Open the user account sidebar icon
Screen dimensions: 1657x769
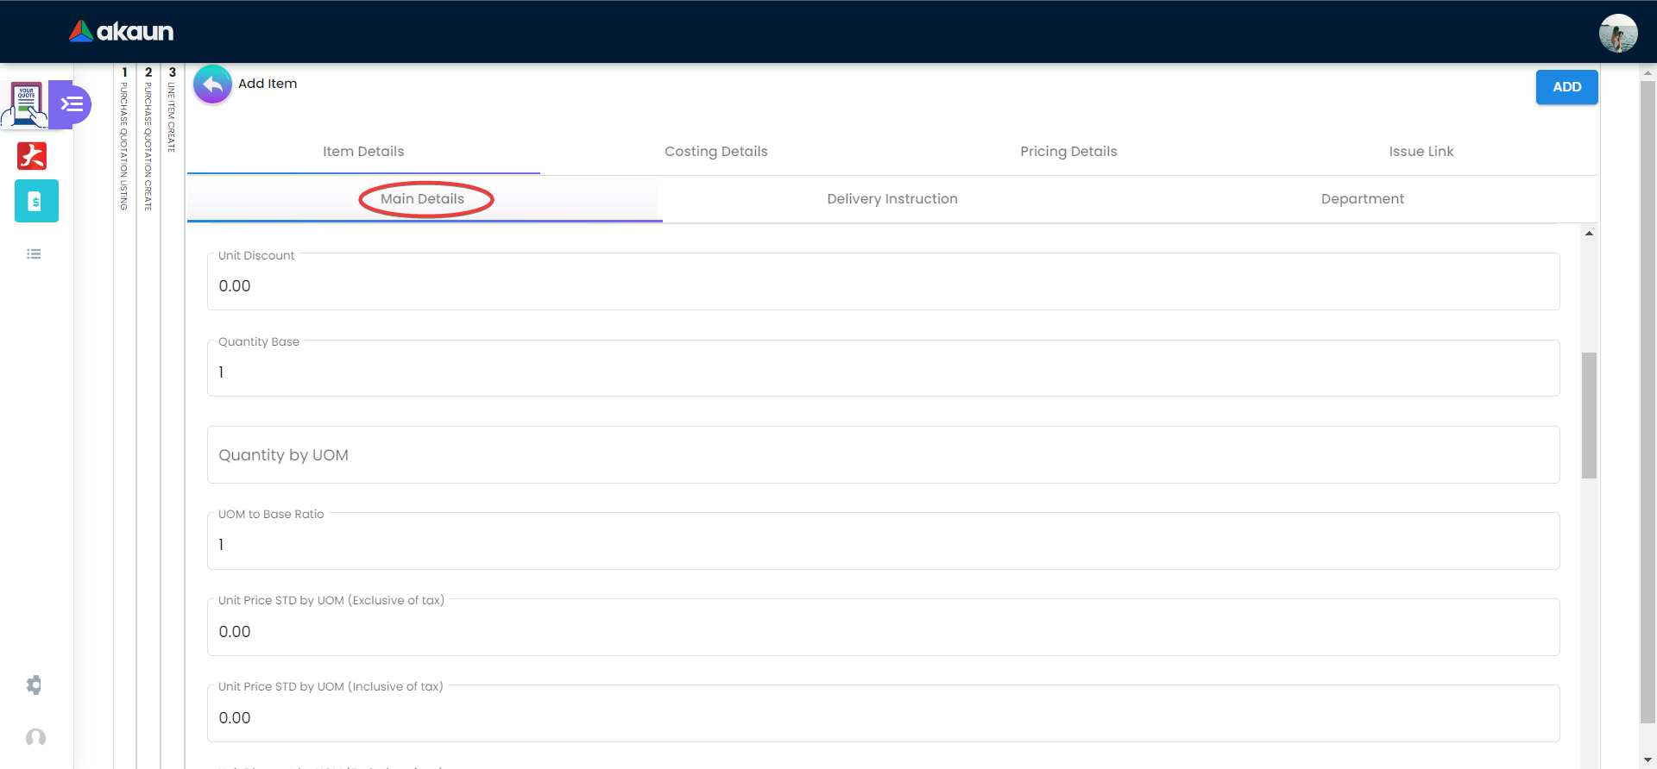pos(35,737)
